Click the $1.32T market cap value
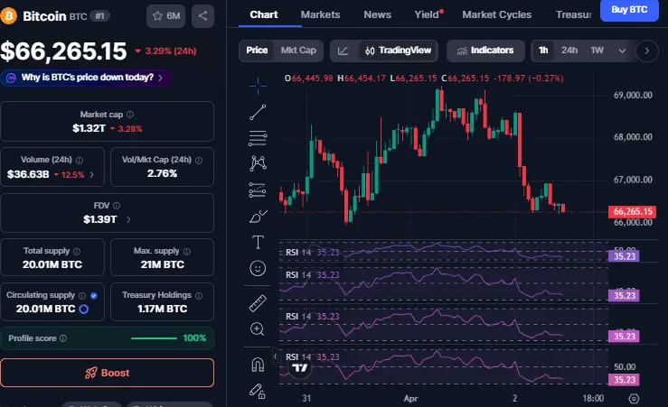The height and width of the screenshot is (407, 668). pyautogui.click(x=89, y=128)
